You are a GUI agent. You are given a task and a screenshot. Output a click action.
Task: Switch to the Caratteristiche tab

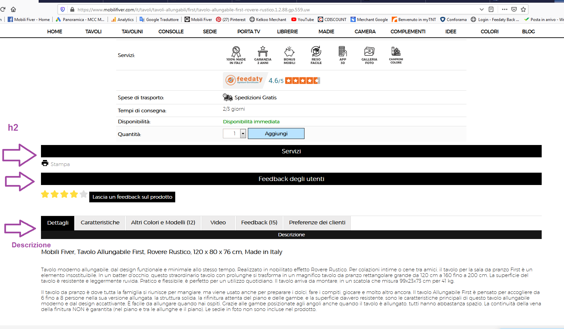pos(100,223)
